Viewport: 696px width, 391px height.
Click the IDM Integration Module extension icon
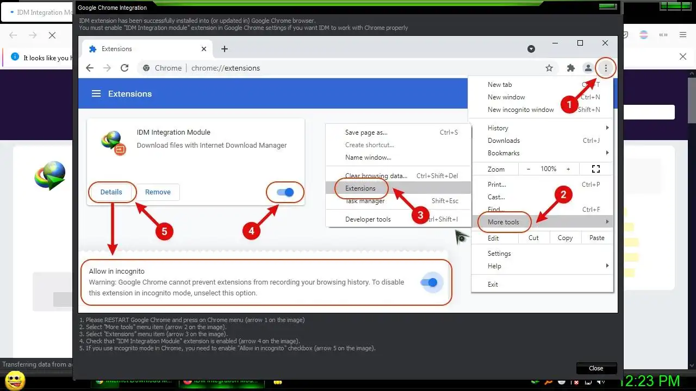[113, 142]
